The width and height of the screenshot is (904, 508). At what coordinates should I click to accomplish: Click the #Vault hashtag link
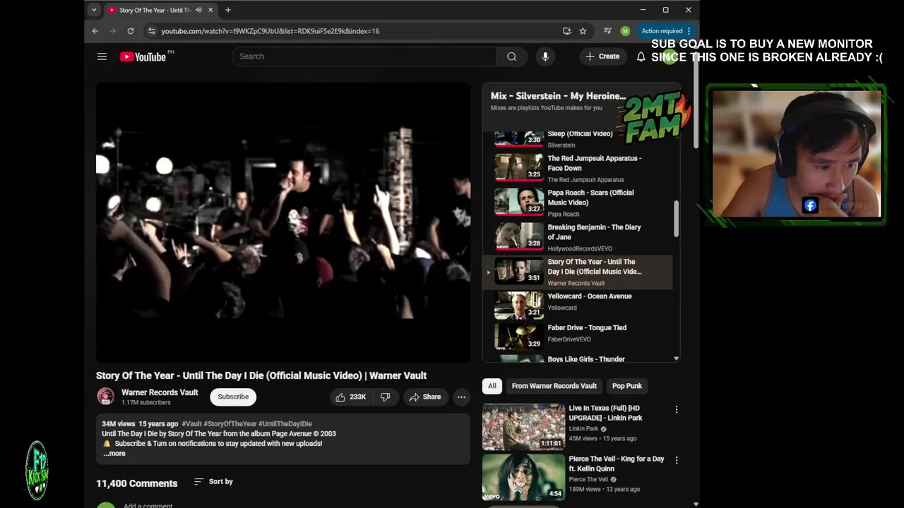click(x=191, y=424)
